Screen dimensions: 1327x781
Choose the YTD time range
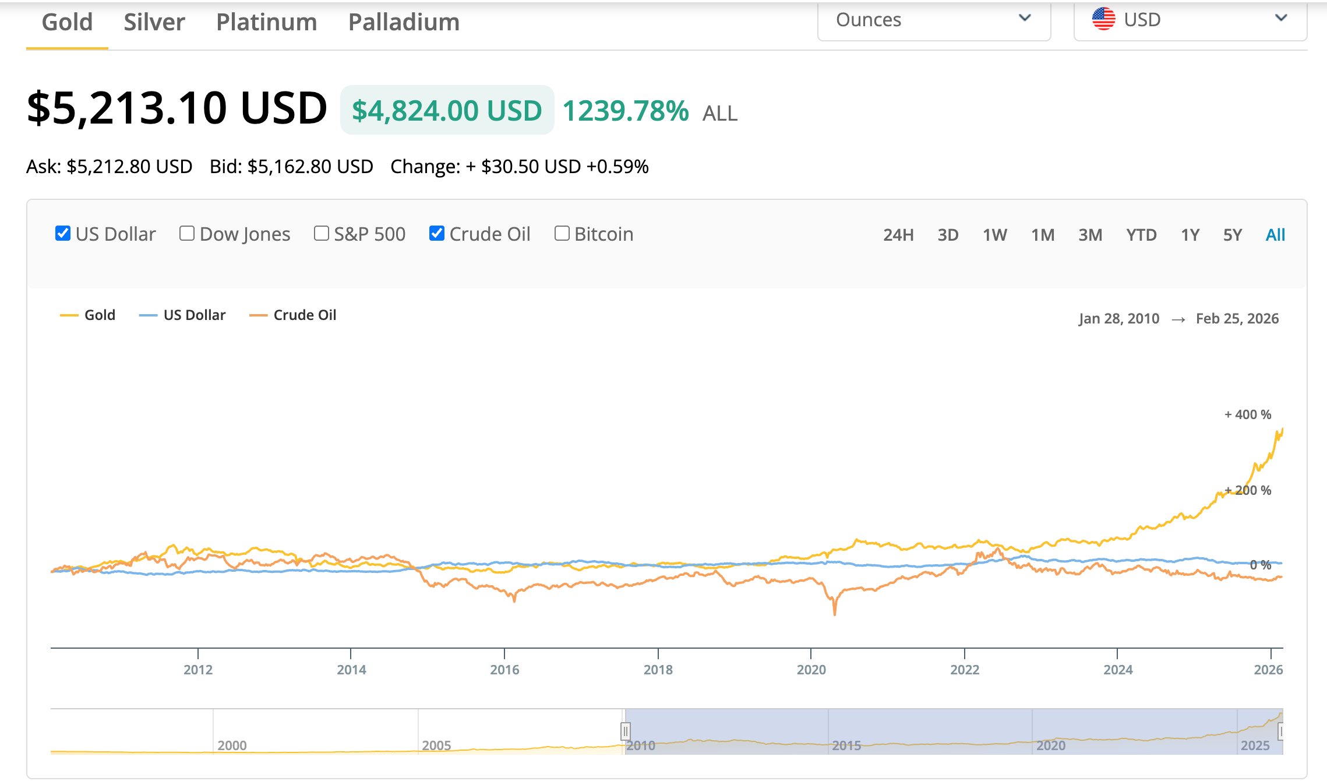(1141, 235)
